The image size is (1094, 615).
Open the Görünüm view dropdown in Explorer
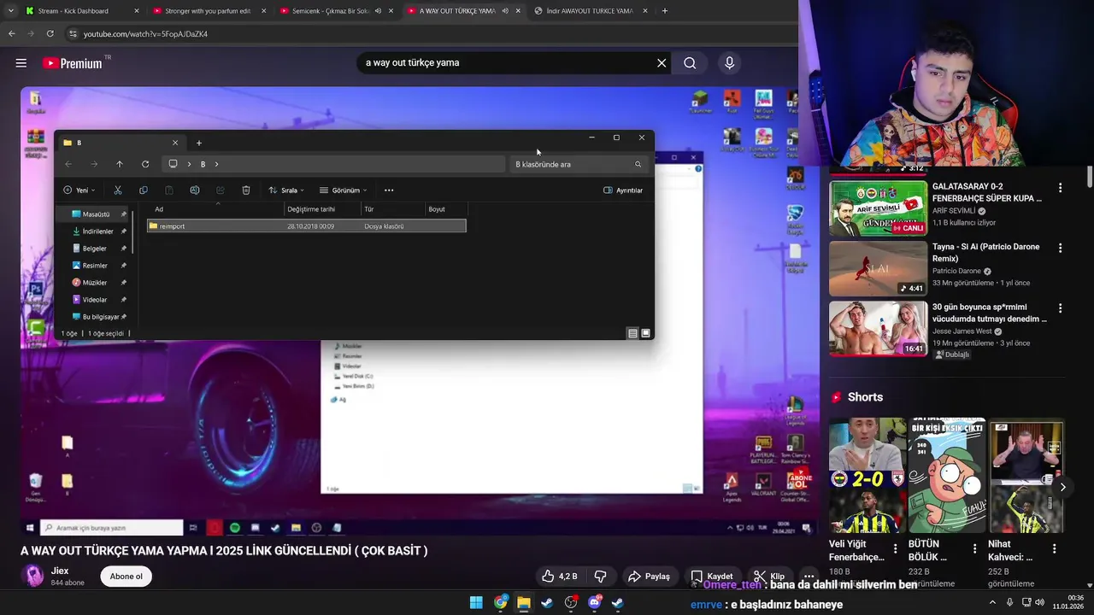click(344, 190)
